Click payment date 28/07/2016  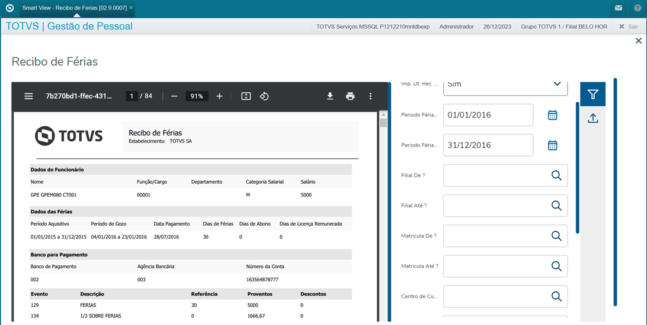click(166, 237)
